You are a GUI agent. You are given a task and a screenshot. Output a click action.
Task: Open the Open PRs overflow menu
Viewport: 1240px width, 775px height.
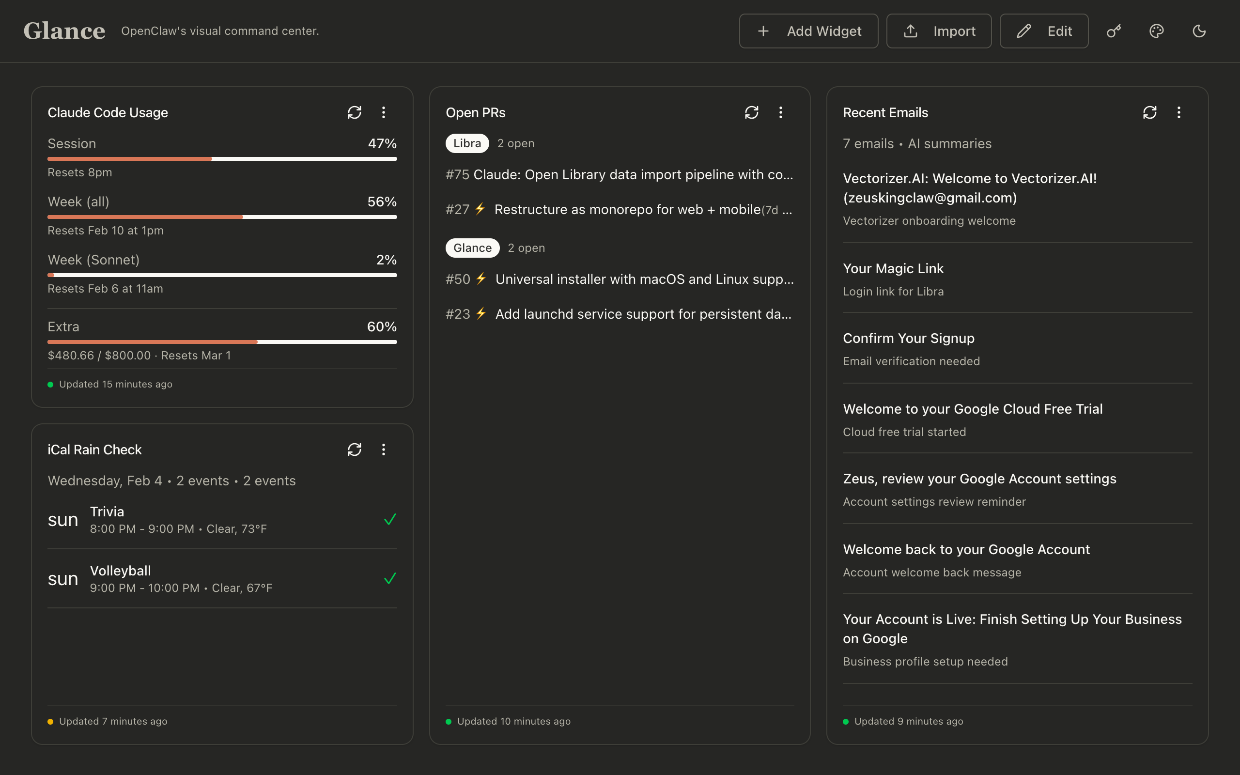tap(781, 112)
